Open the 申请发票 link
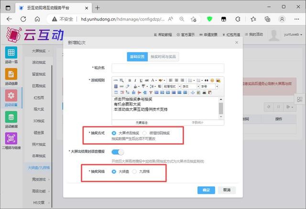This screenshot has width=306, height=209. pos(208,35)
